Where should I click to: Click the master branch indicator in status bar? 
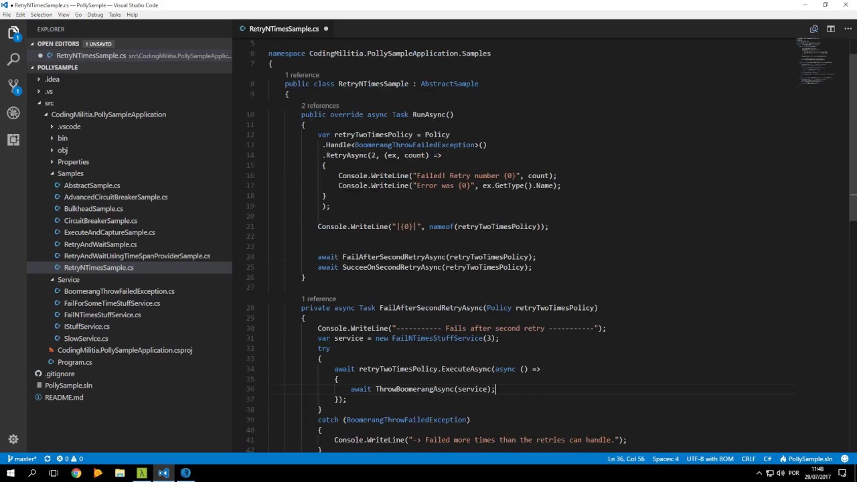pos(21,459)
